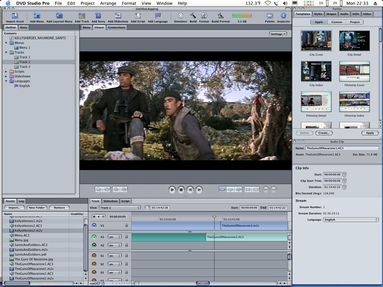Stop viewer playback
The width and height of the screenshot is (383, 287).
(181, 190)
